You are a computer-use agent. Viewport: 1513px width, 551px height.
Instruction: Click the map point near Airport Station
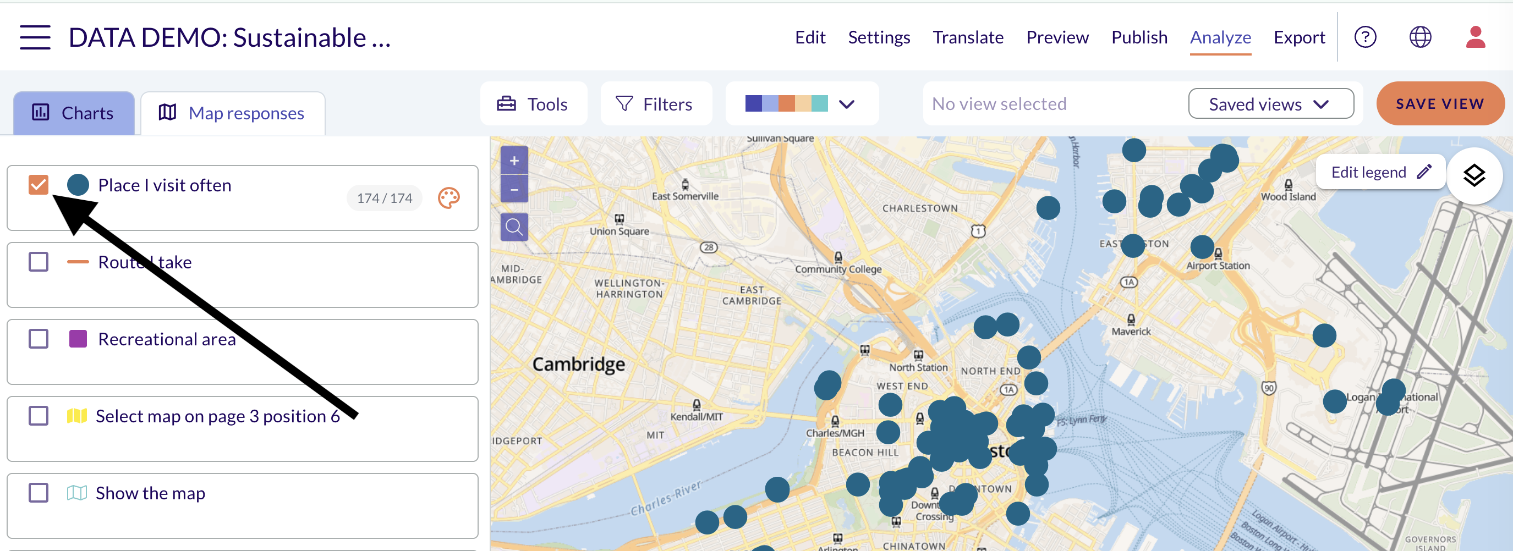point(1202,247)
